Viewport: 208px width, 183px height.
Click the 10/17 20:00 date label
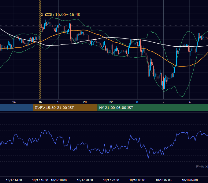point(85,180)
